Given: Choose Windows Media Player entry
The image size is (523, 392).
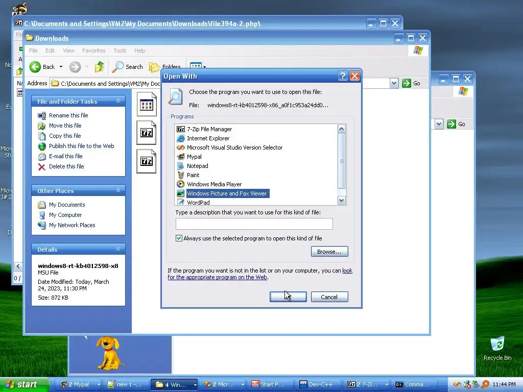Looking at the screenshot, I should tap(209, 184).
